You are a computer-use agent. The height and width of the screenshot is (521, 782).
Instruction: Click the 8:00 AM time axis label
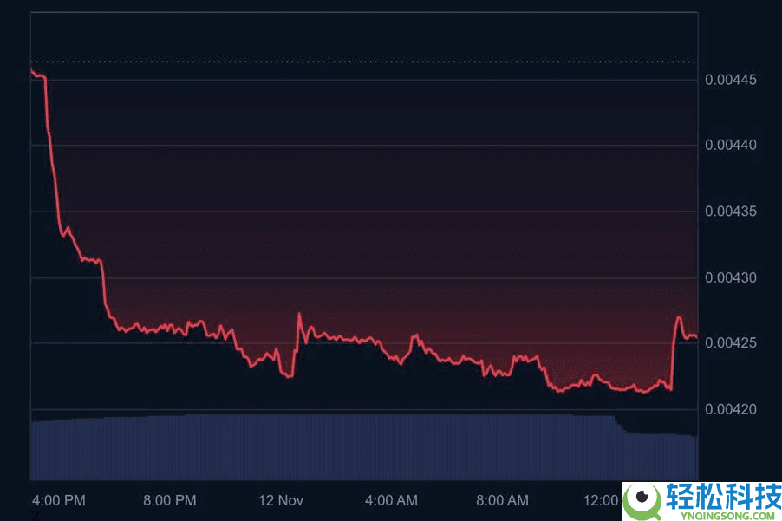[502, 500]
